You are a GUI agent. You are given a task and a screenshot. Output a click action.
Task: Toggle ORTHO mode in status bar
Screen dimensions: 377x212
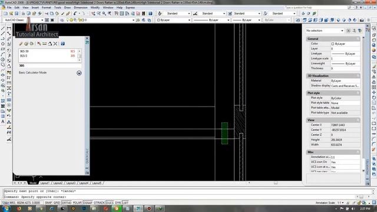[67, 203]
